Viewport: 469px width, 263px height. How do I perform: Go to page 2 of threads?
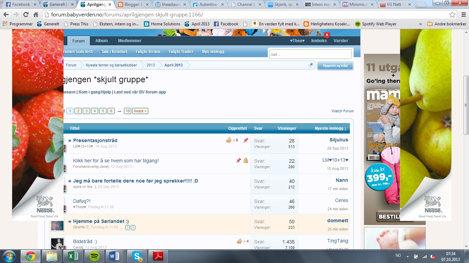click(78, 111)
